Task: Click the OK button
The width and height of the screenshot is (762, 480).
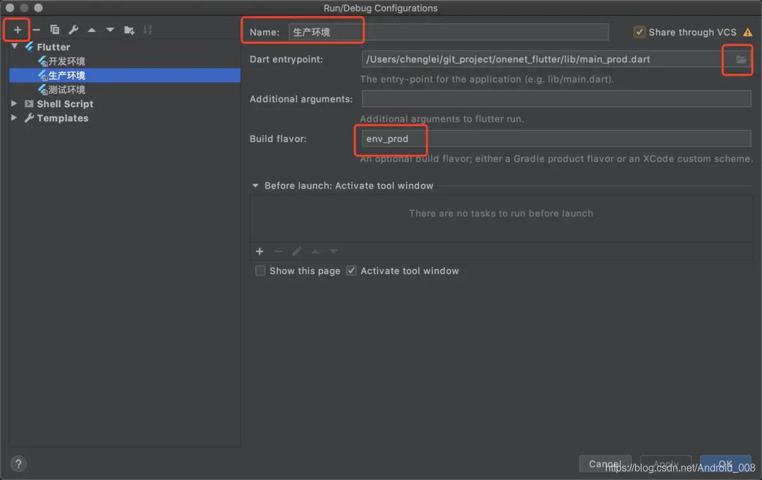Action: [726, 464]
